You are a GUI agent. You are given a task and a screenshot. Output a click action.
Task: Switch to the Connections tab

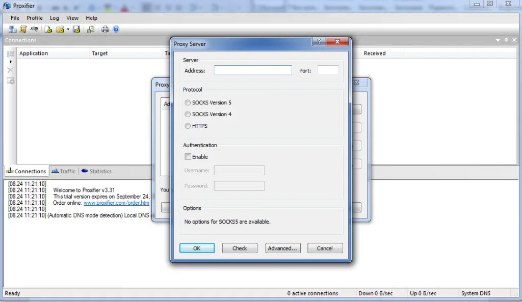[27, 171]
